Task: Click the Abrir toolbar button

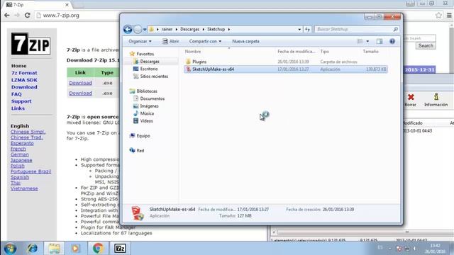Action: (170, 41)
